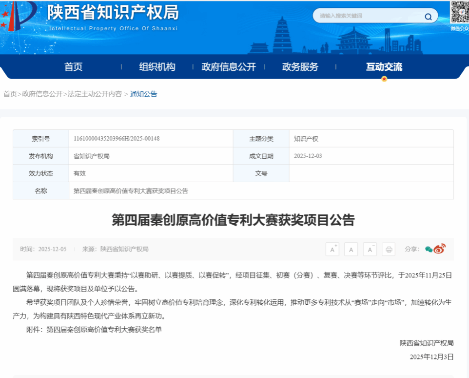
Task: Open the 首页 navigation tab
Action: point(74,67)
